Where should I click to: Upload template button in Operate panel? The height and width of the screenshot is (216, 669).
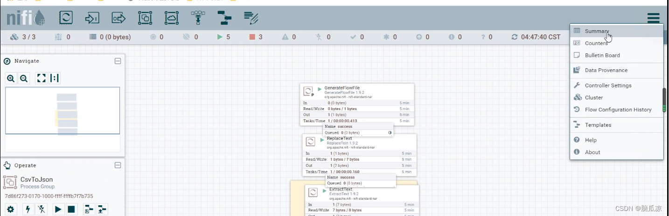pyautogui.click(x=102, y=209)
